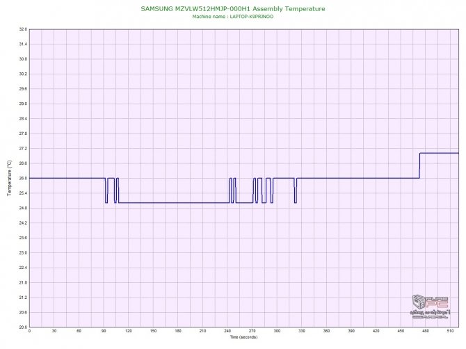Pick the 30 tick label on time axis

pos(54,331)
